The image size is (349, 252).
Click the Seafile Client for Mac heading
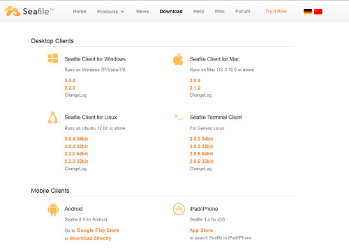click(214, 59)
